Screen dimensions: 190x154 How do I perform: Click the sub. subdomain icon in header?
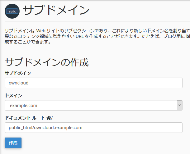pyautogui.click(x=12, y=11)
